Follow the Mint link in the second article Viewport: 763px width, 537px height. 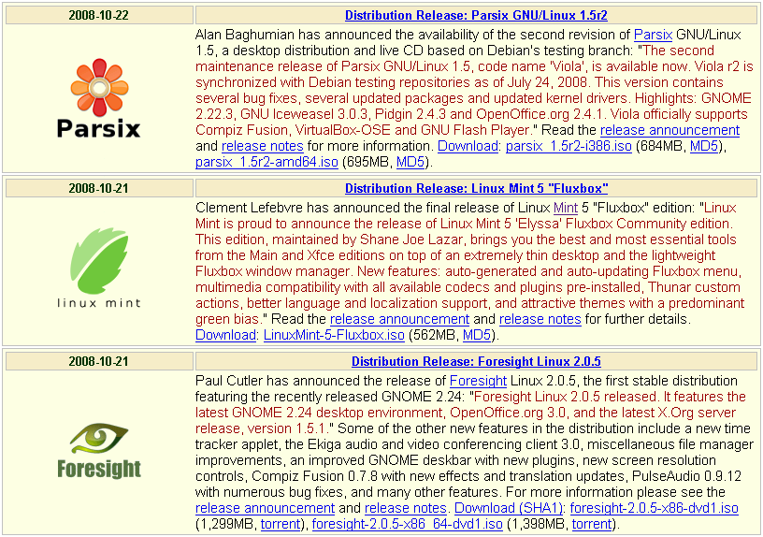pyautogui.click(x=566, y=208)
